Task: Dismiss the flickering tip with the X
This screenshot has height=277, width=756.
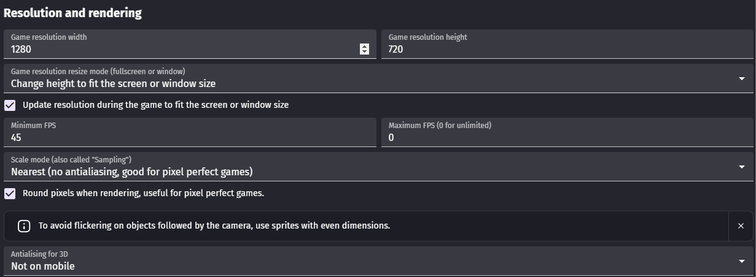Action: tap(741, 226)
